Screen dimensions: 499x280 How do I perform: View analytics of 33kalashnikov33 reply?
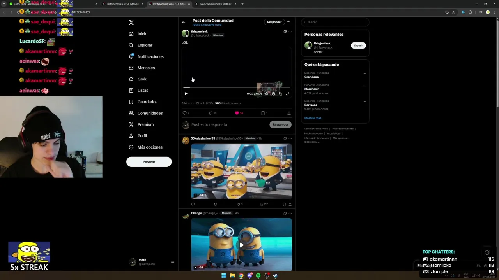click(x=264, y=204)
